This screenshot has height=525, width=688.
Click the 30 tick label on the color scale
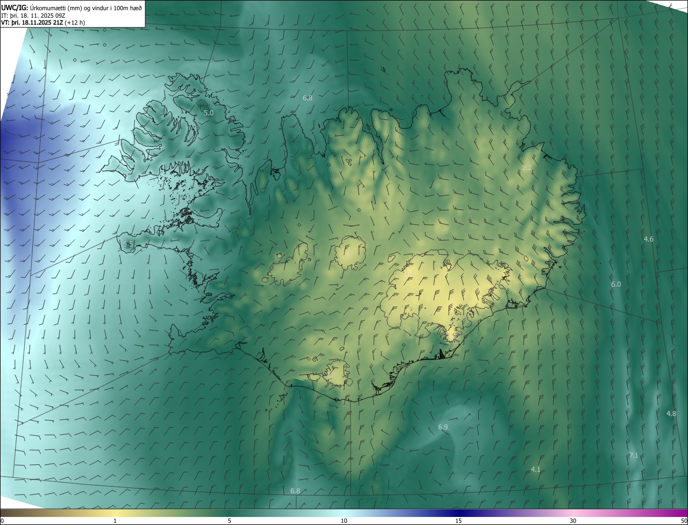573,521
